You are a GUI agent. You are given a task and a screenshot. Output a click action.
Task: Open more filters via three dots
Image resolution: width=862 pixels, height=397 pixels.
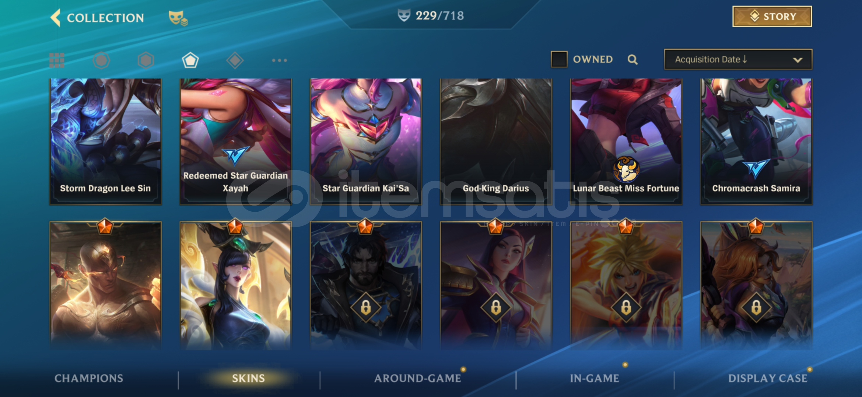(x=279, y=60)
